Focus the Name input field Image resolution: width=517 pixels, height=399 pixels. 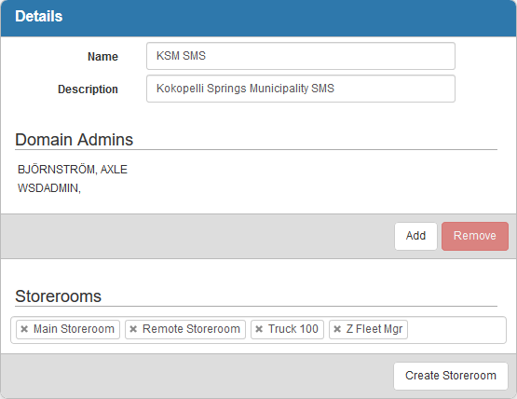pos(301,56)
